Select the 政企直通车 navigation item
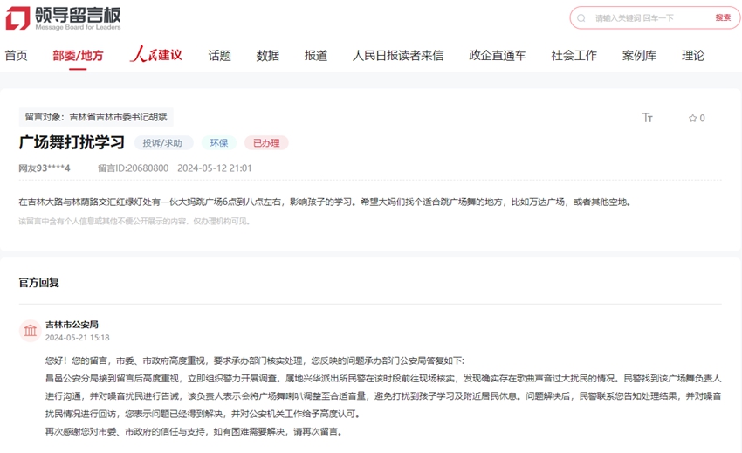742x453 pixels. click(497, 56)
